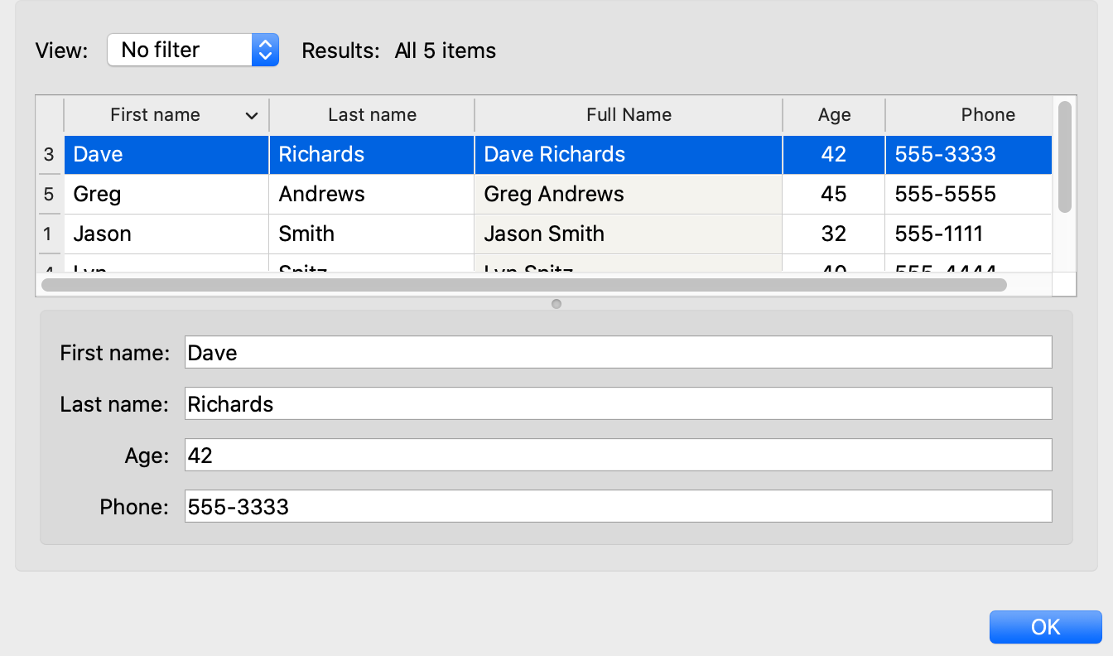Focus the Last name text field
1113x656 pixels.
coord(618,403)
